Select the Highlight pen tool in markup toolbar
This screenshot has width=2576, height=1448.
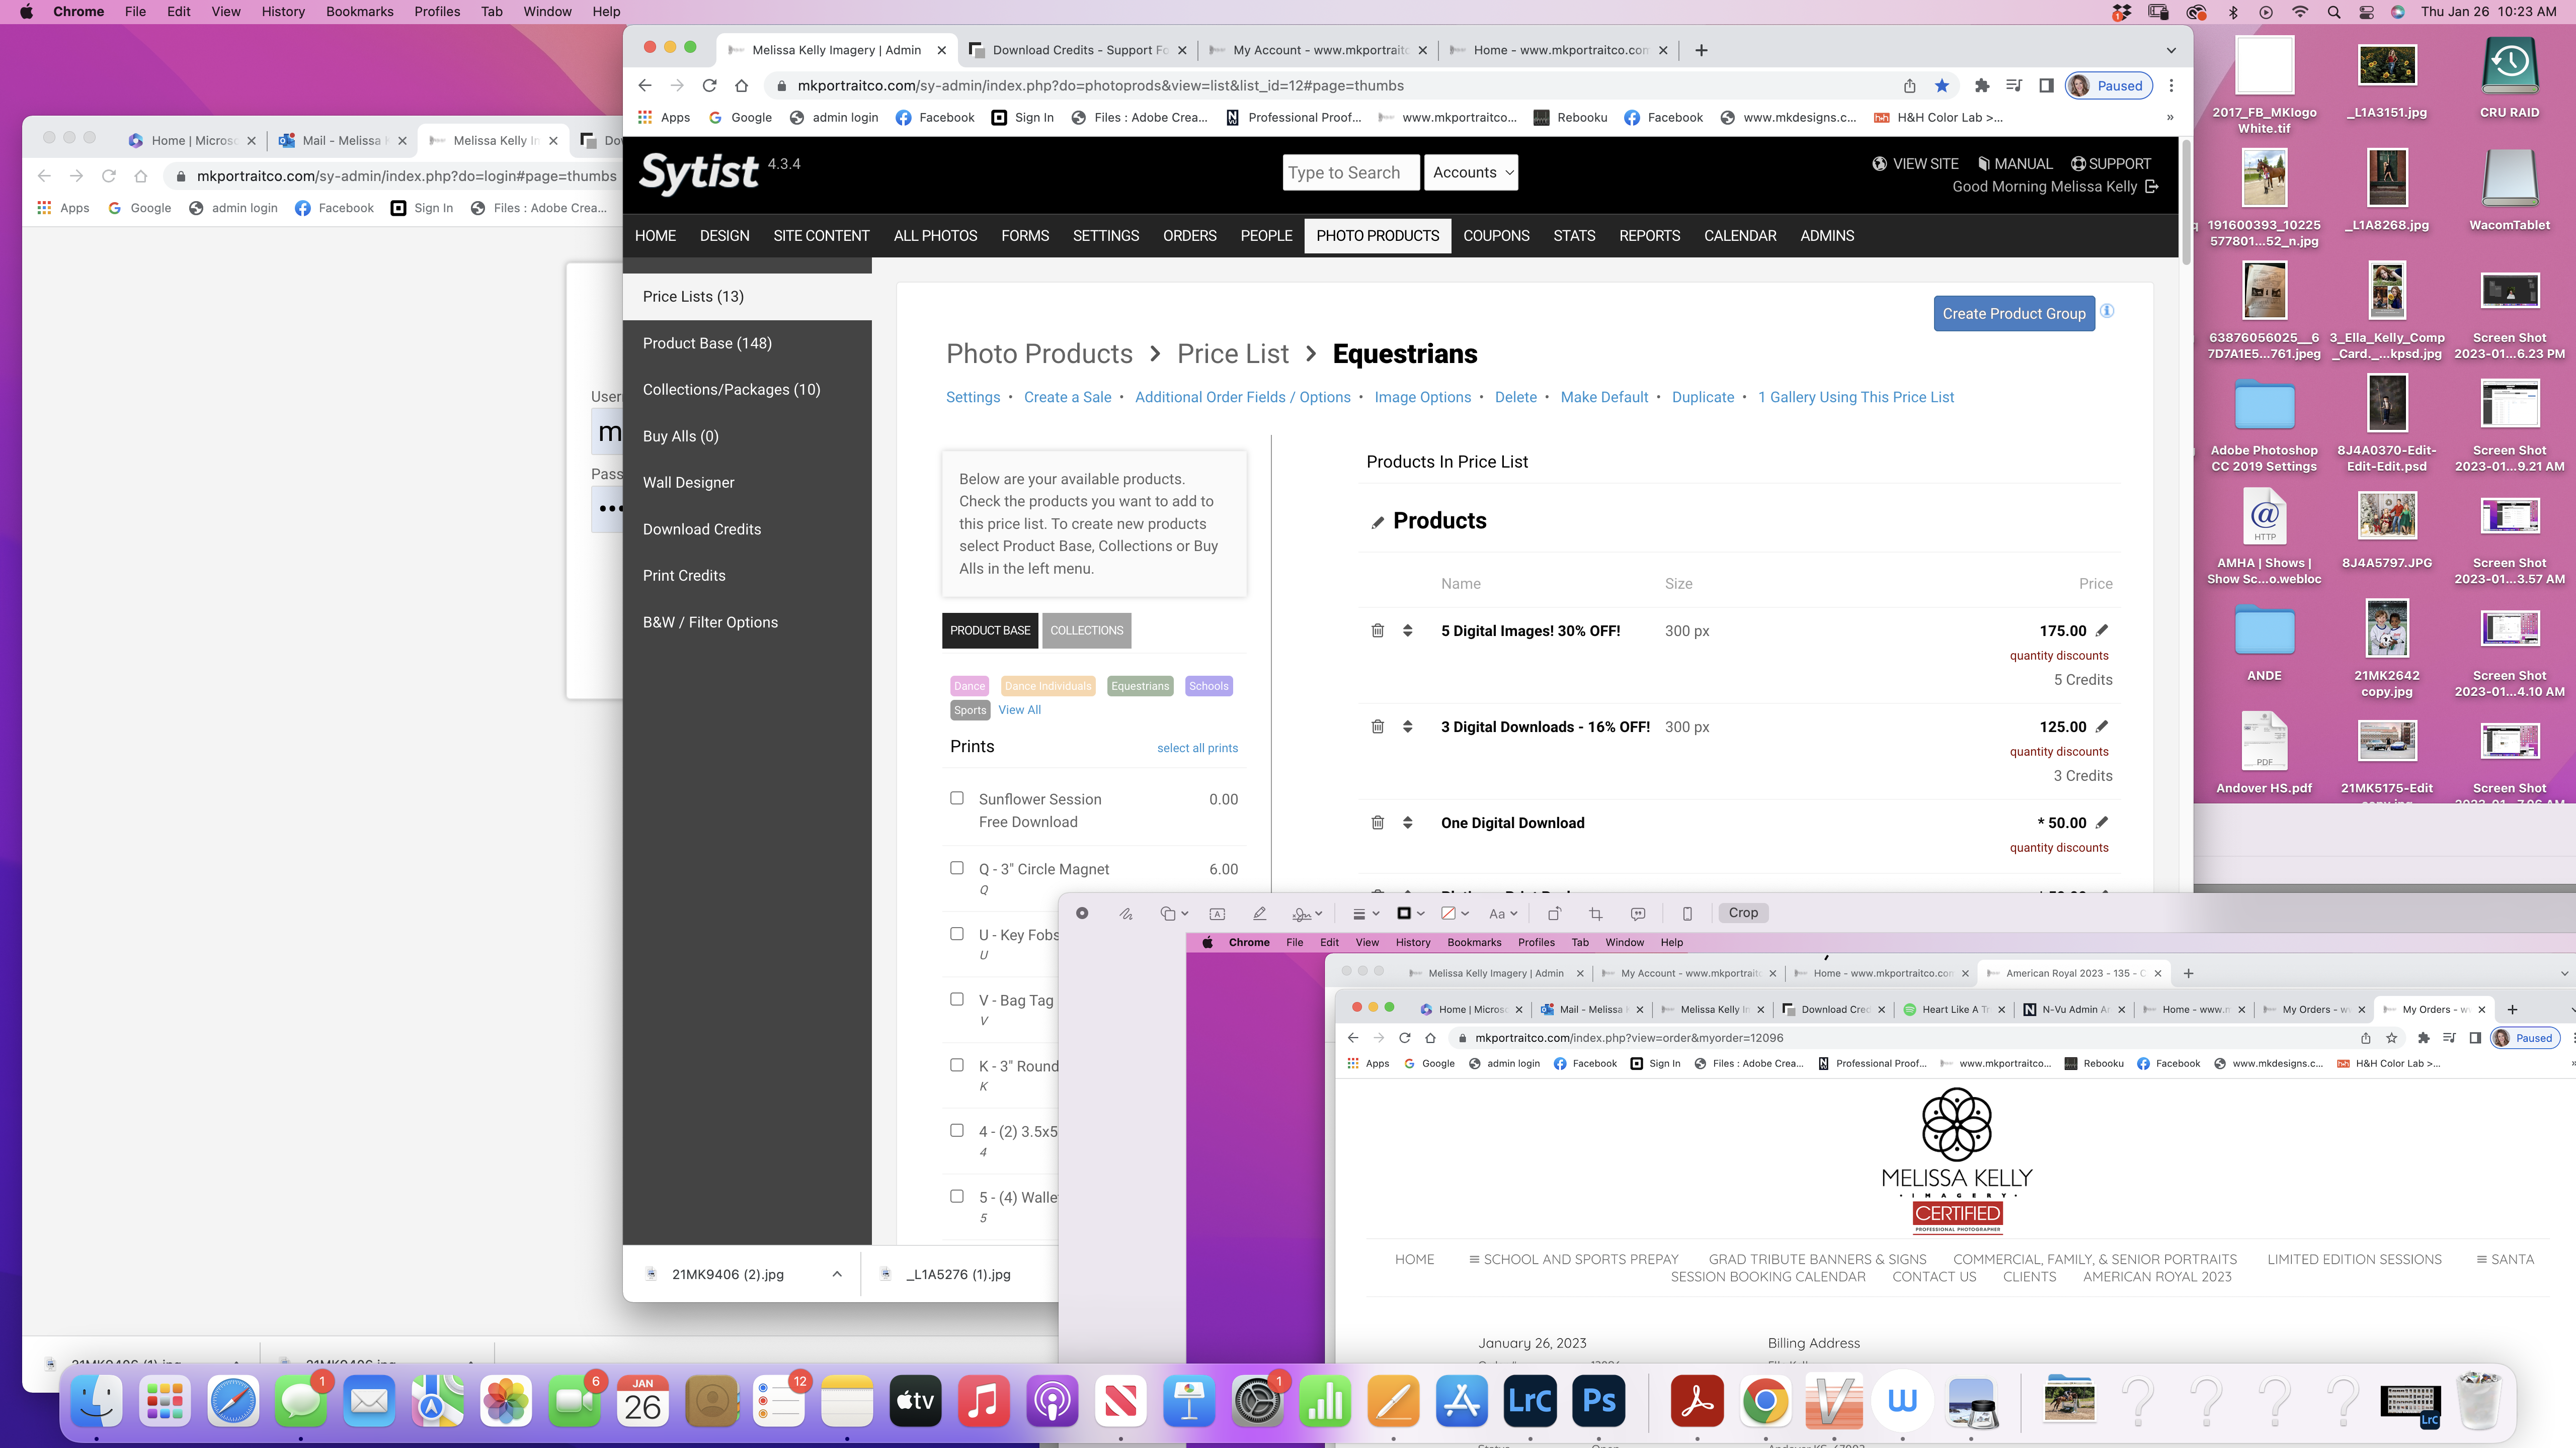[x=1260, y=914]
